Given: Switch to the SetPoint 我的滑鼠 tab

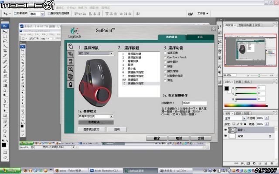Looking at the screenshot, I should pyautogui.click(x=171, y=37).
